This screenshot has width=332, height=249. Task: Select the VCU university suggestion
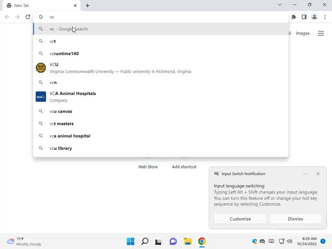click(x=161, y=68)
